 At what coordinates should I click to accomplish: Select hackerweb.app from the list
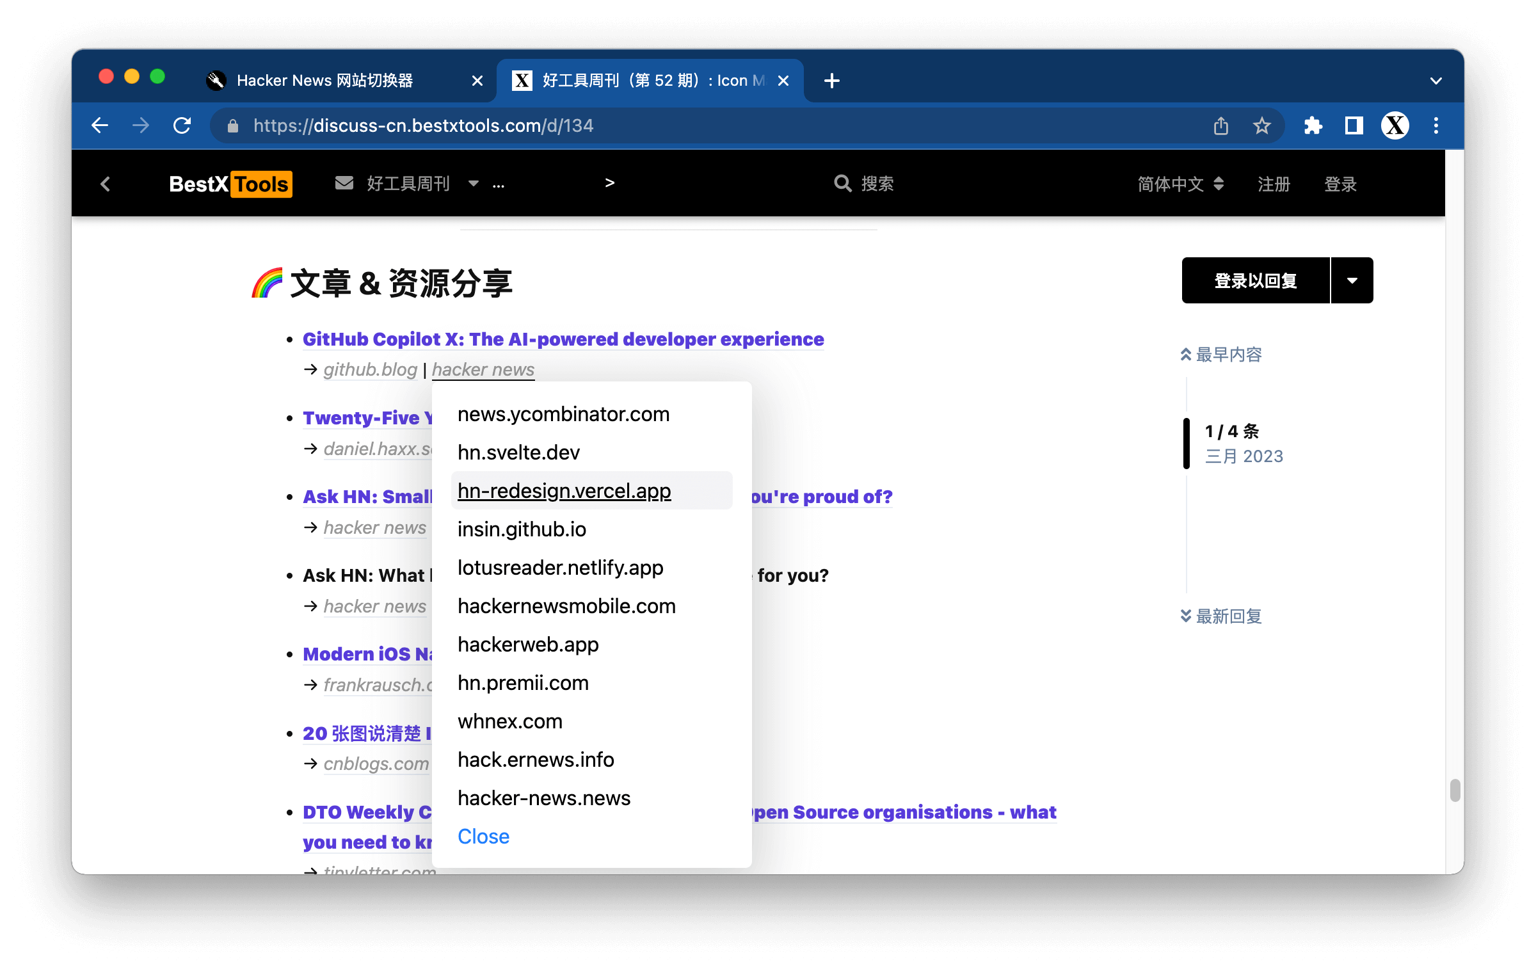[x=529, y=644]
